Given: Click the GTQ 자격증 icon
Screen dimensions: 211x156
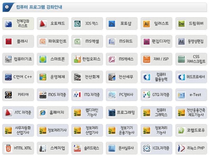Looking at the screenshot, I should [x=147, y=95].
